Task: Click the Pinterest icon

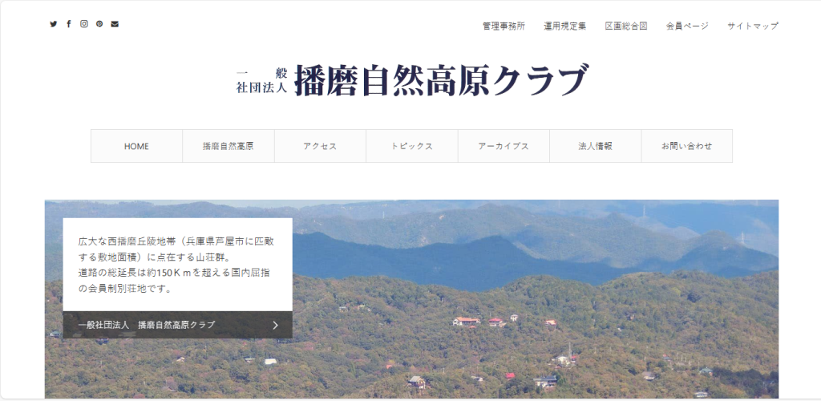Action: click(x=99, y=24)
